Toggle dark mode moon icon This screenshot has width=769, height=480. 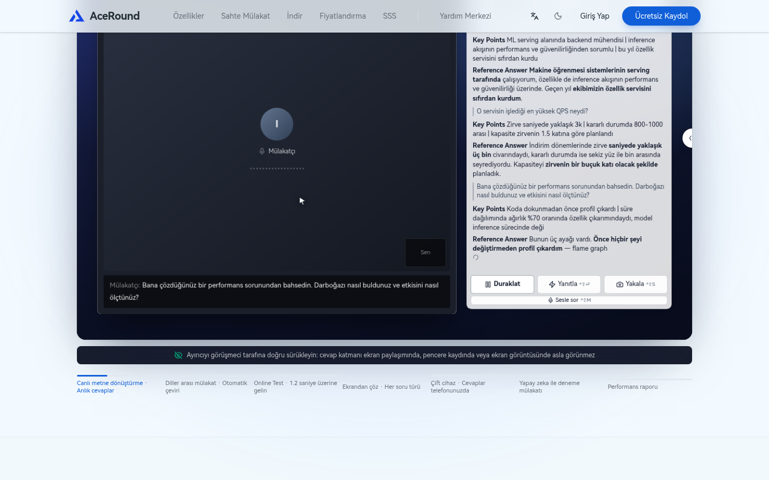[x=558, y=16]
